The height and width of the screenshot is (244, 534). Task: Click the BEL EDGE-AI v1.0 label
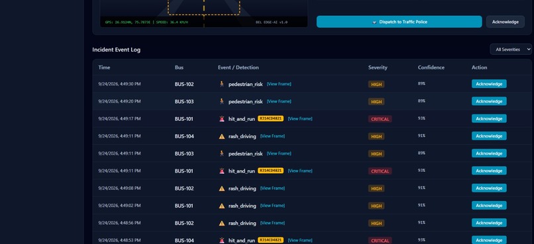point(272,22)
